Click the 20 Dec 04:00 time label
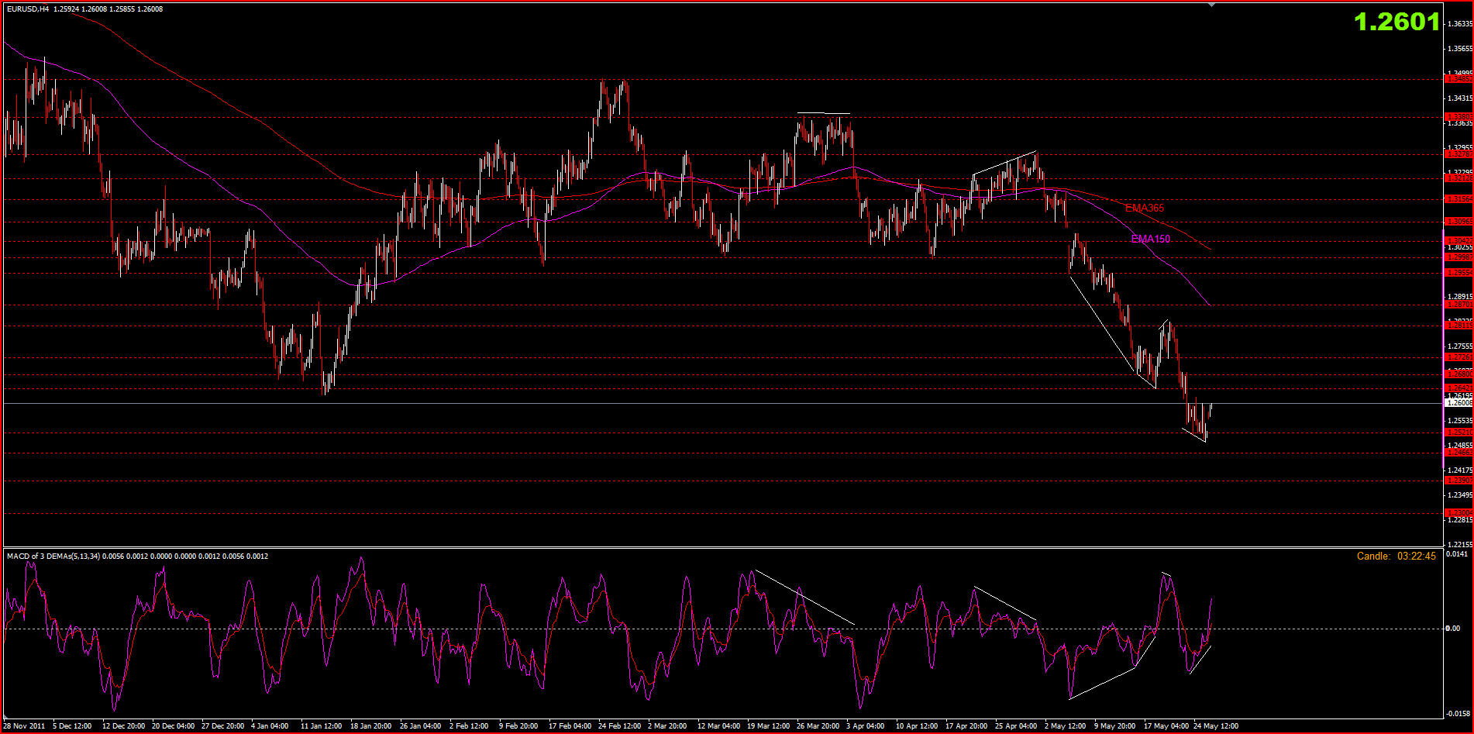Screen dimensions: 1474x734 173,726
